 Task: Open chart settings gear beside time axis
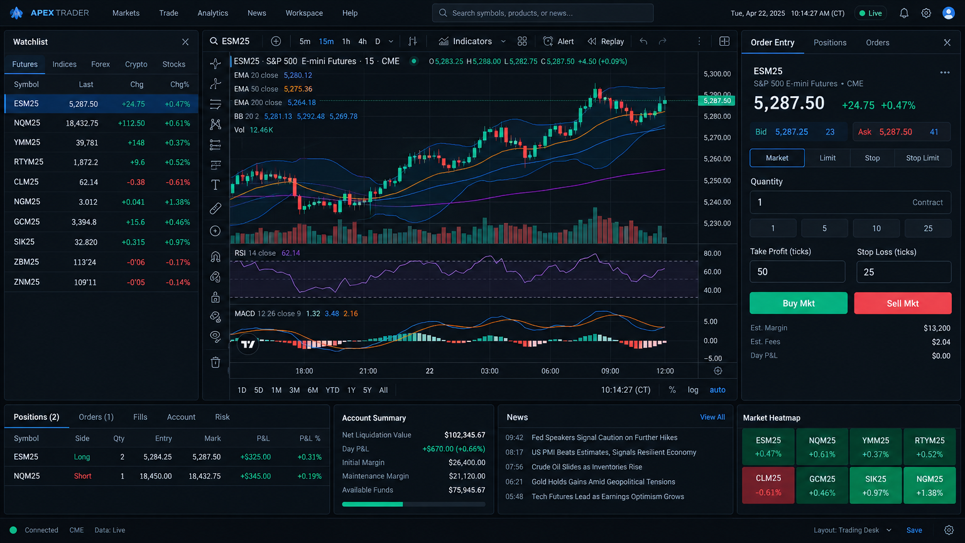pos(718,371)
